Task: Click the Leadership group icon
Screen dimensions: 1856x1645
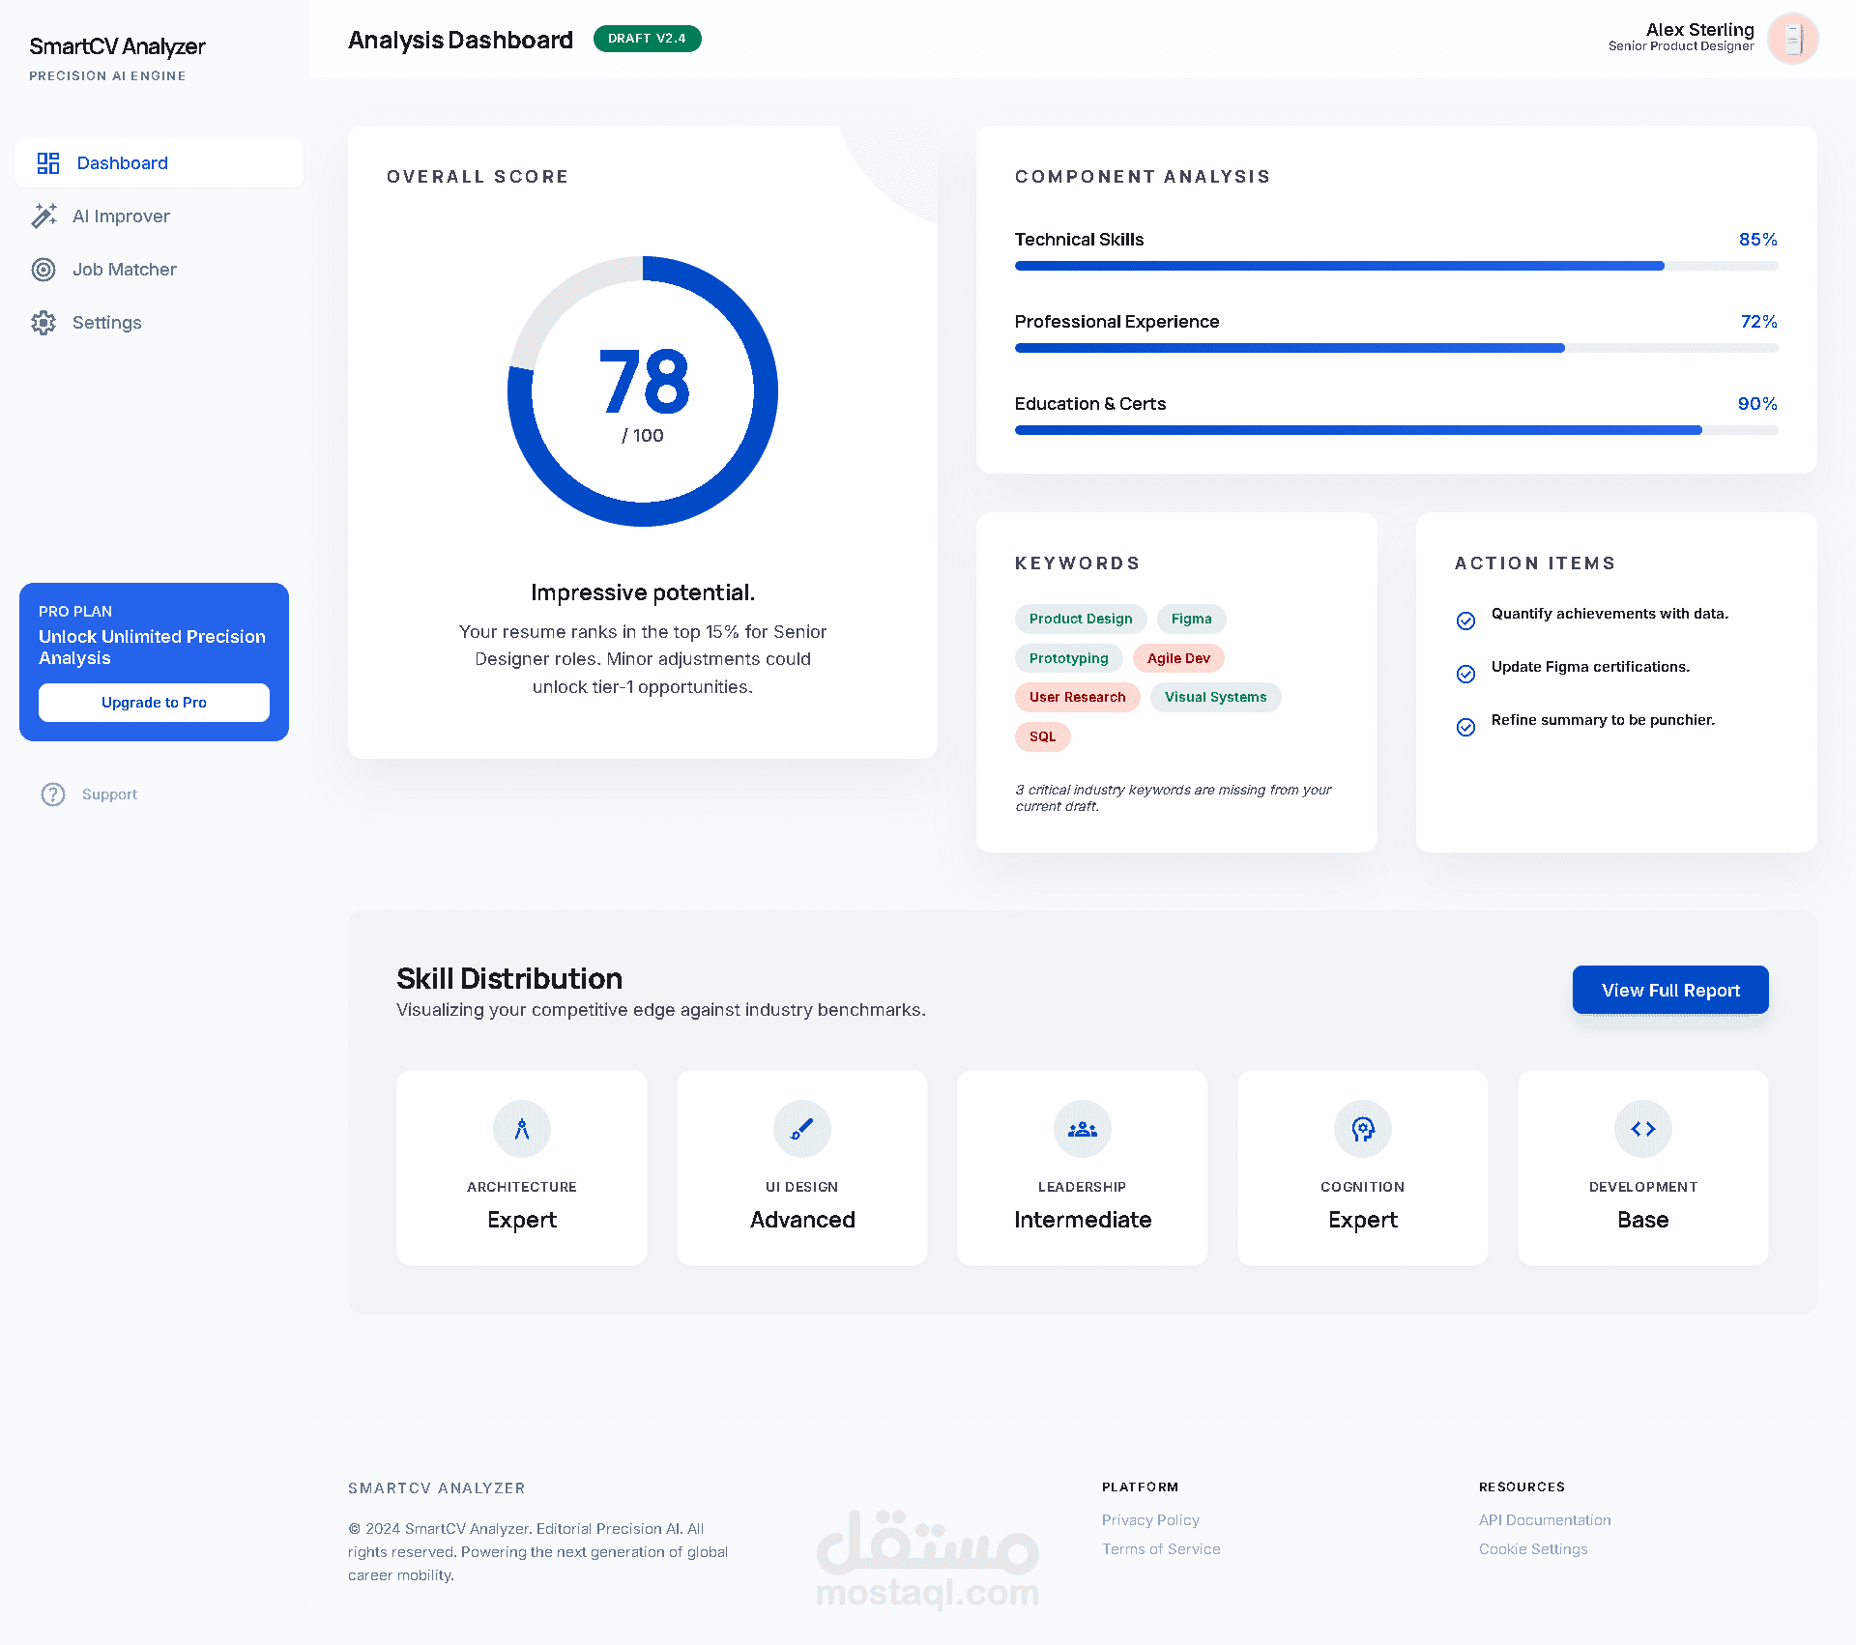Action: tap(1083, 1129)
